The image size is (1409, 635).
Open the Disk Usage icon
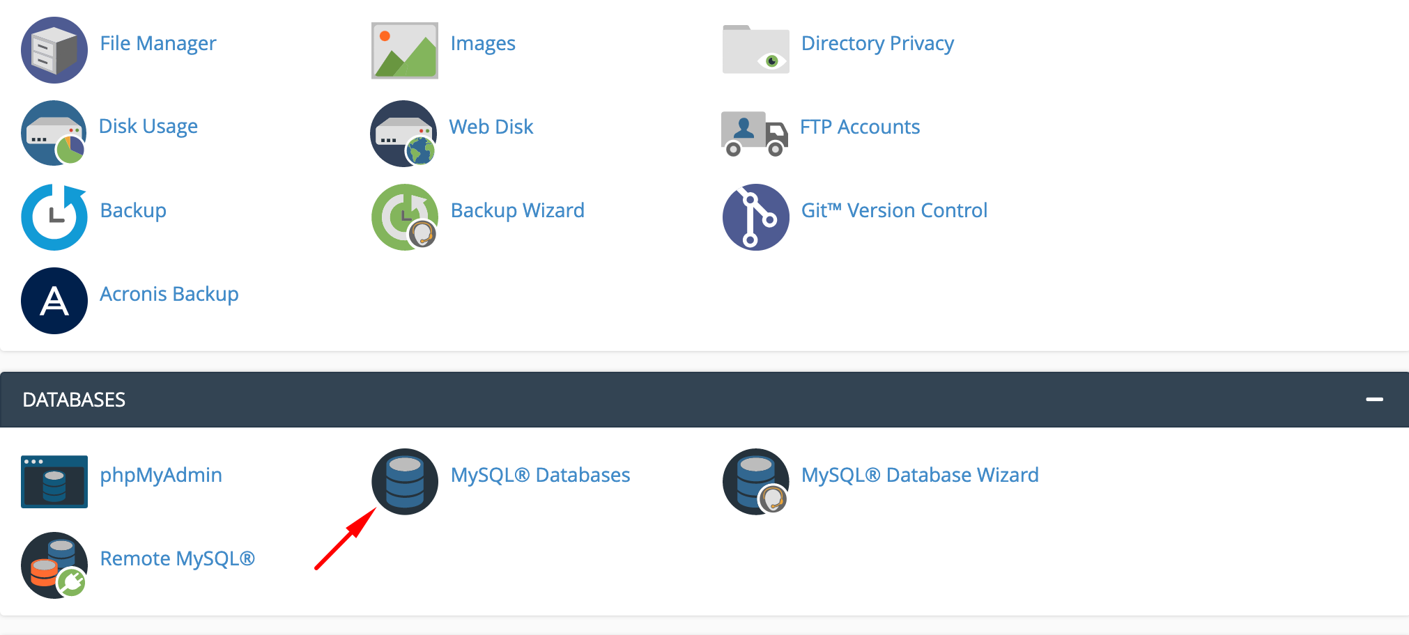tap(54, 133)
